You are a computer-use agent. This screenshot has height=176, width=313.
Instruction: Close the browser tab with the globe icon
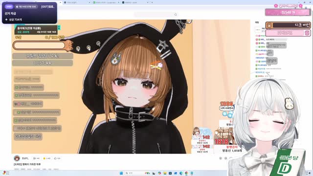pos(89,2)
